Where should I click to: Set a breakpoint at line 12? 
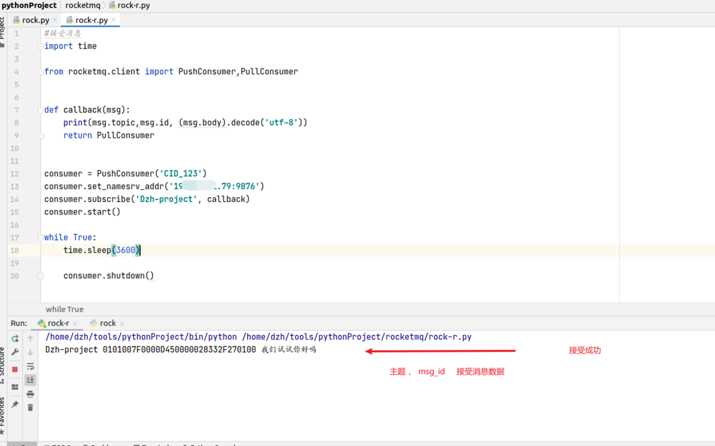(30, 174)
